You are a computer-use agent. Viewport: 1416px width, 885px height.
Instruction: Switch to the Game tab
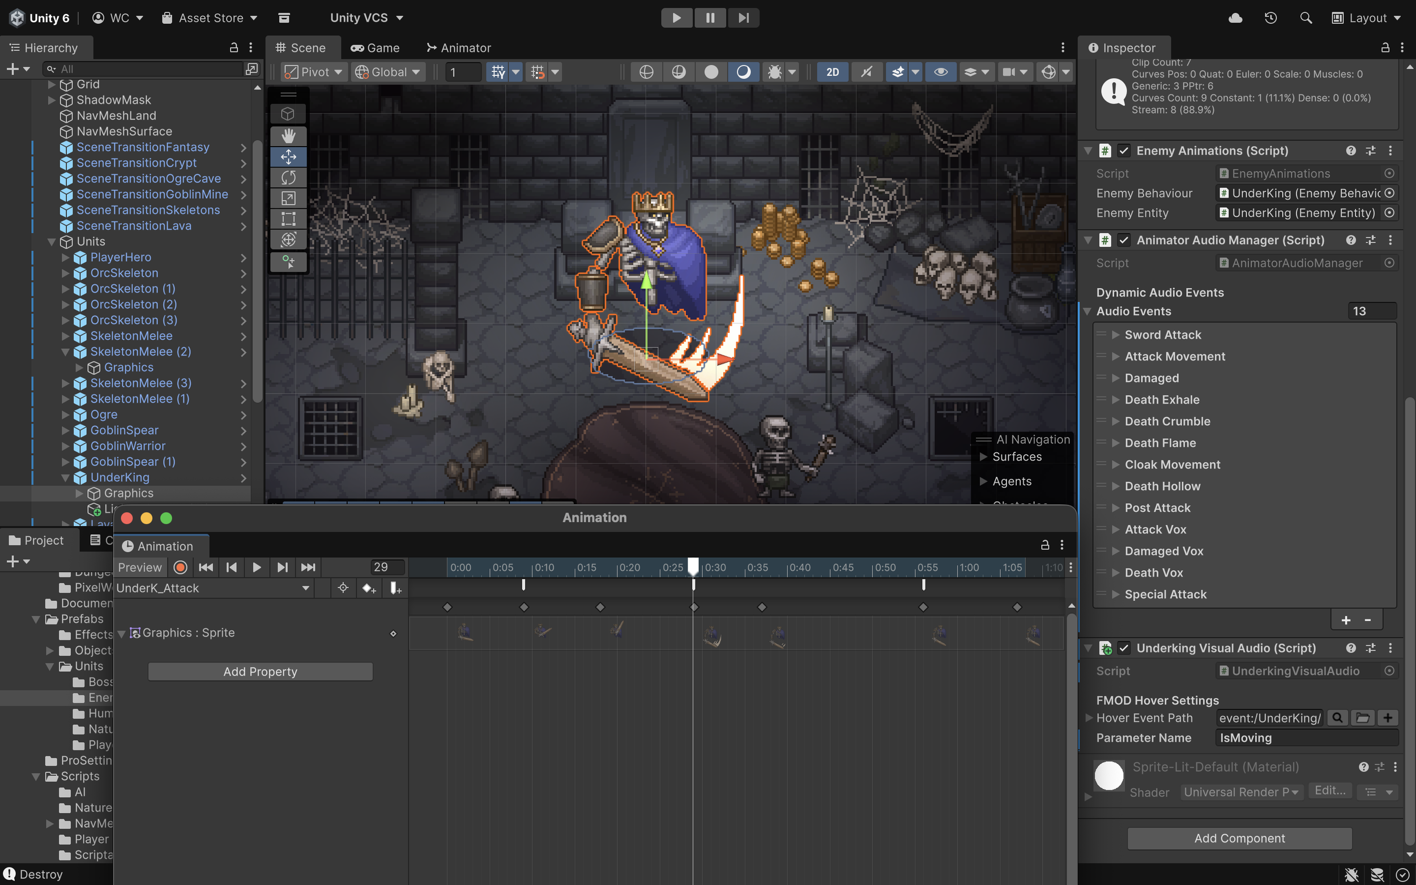click(375, 48)
